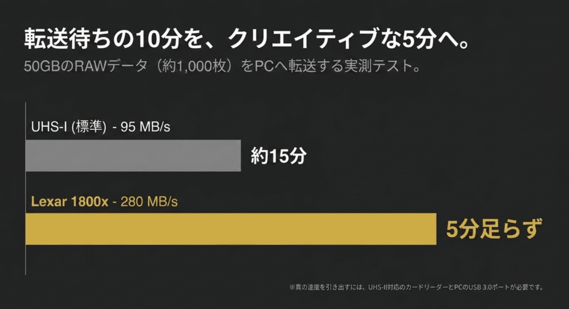
Task: Click the 約15分 result label
Action: coord(279,156)
